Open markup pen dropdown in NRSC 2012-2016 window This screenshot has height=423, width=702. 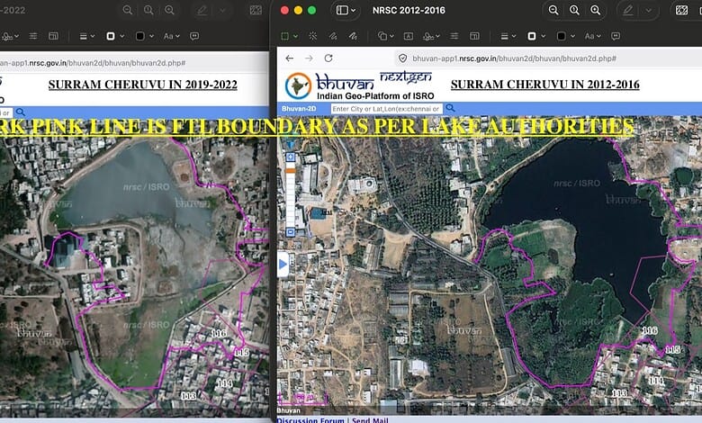coord(649,10)
